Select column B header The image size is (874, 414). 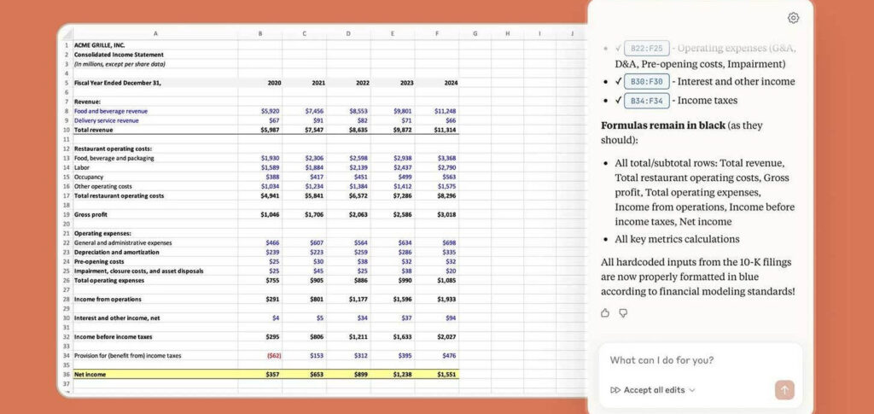(259, 33)
